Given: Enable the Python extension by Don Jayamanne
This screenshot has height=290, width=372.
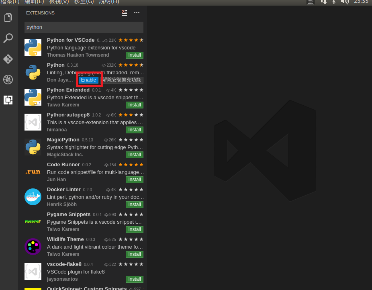Looking at the screenshot, I should (x=88, y=80).
